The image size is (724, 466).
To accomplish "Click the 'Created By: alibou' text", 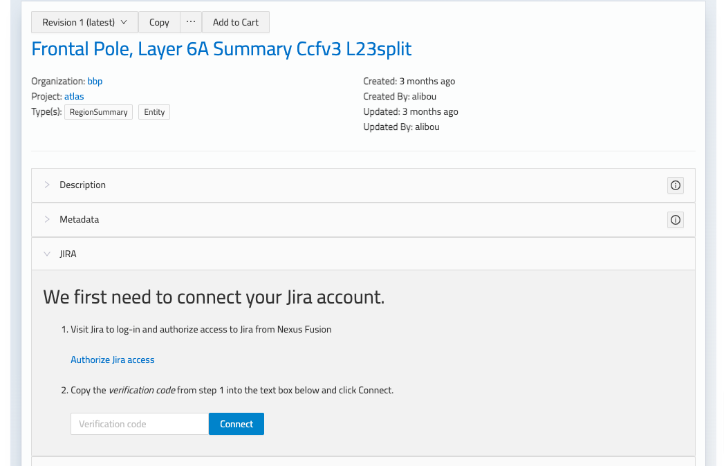I will coord(400,97).
